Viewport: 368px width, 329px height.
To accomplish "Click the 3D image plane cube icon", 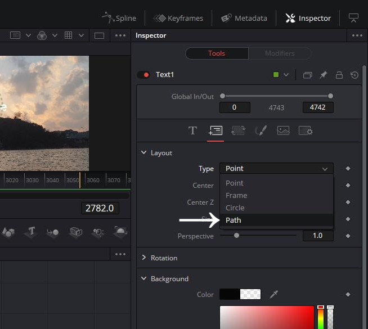I will pos(76,232).
